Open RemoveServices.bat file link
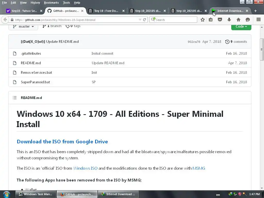This screenshot has height=198, width=264. point(36,72)
